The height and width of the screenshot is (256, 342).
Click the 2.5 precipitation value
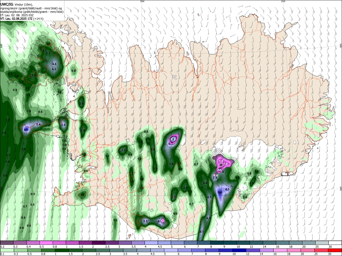(81, 103)
